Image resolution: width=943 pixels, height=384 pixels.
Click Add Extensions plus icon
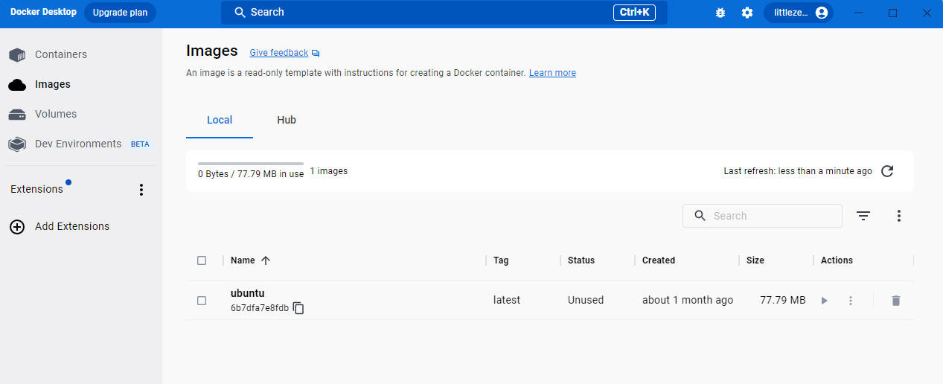(17, 226)
